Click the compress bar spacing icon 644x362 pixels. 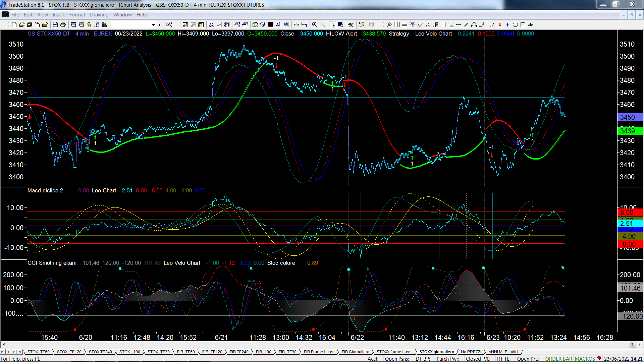(297, 25)
